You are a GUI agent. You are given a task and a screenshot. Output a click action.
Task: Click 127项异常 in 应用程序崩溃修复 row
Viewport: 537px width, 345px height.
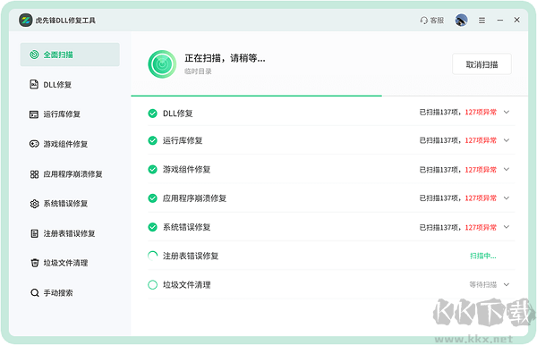coord(481,198)
